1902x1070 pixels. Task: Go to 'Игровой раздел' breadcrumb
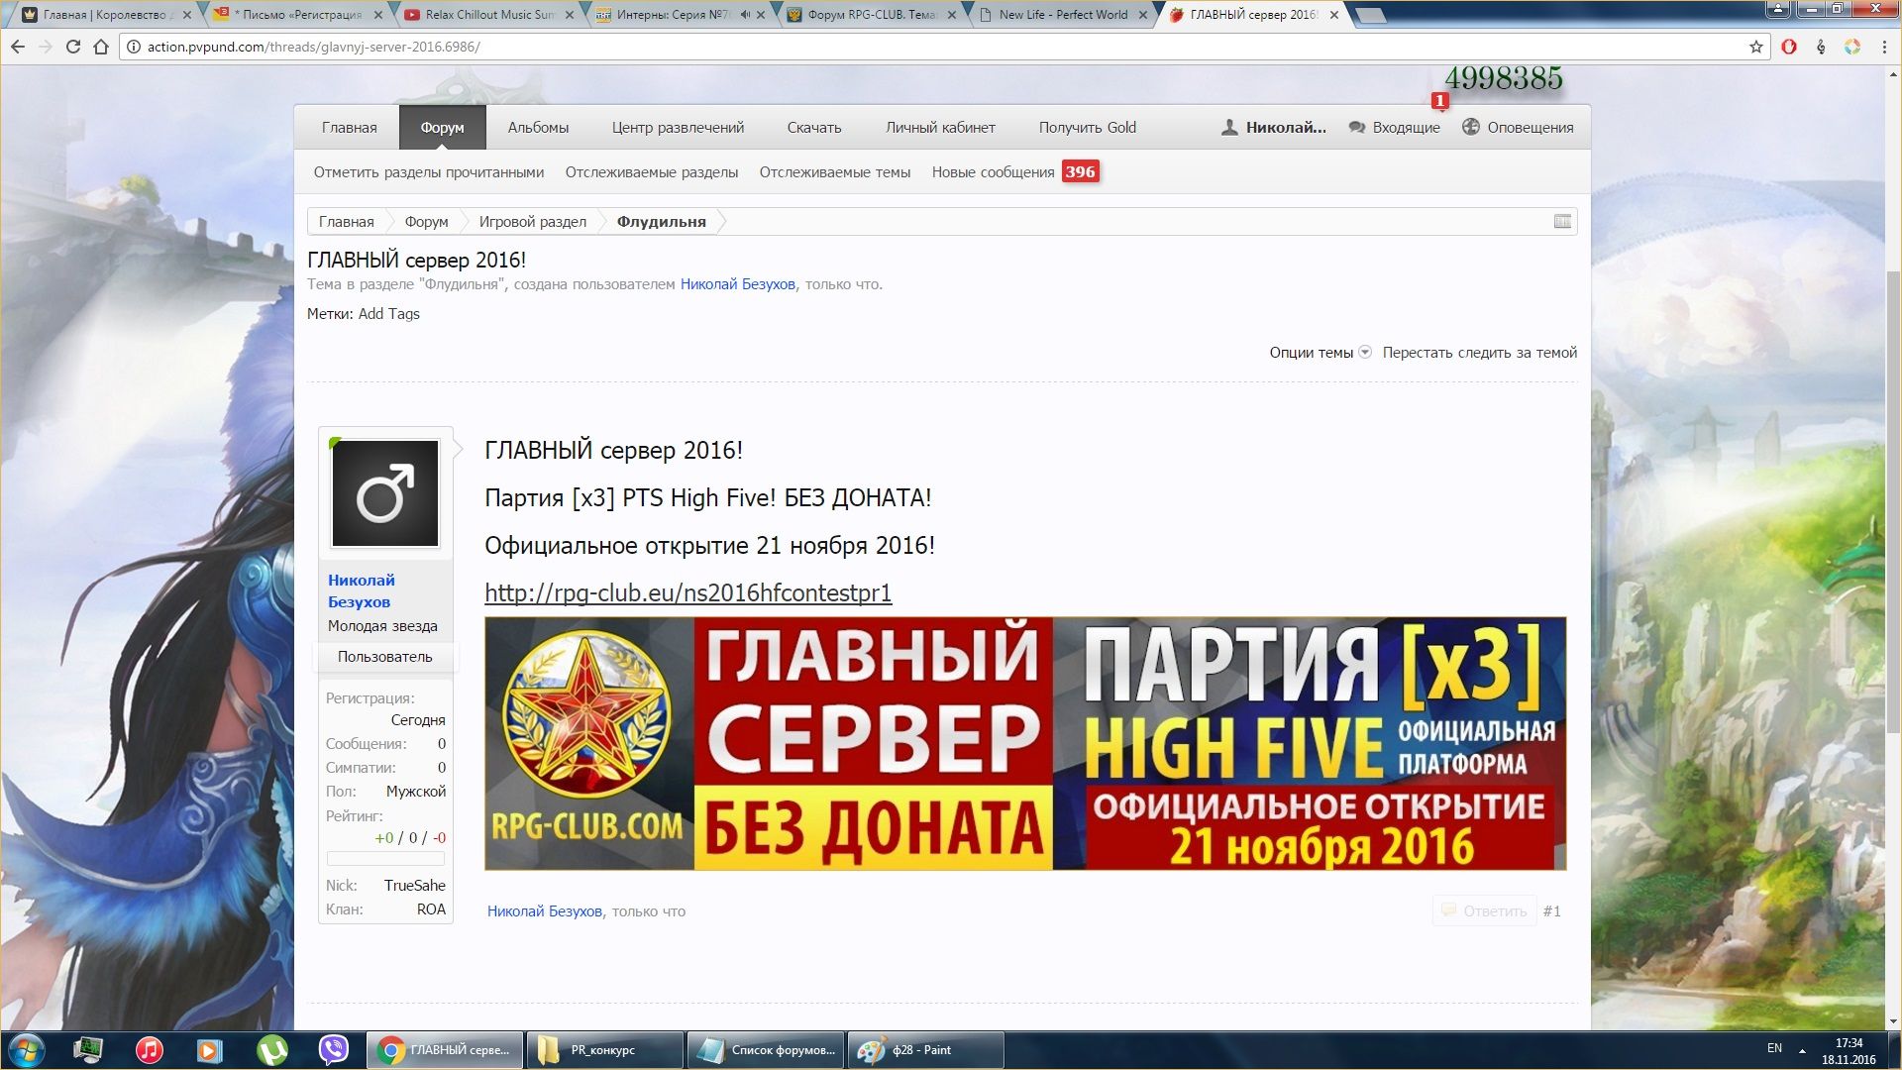coord(533,222)
